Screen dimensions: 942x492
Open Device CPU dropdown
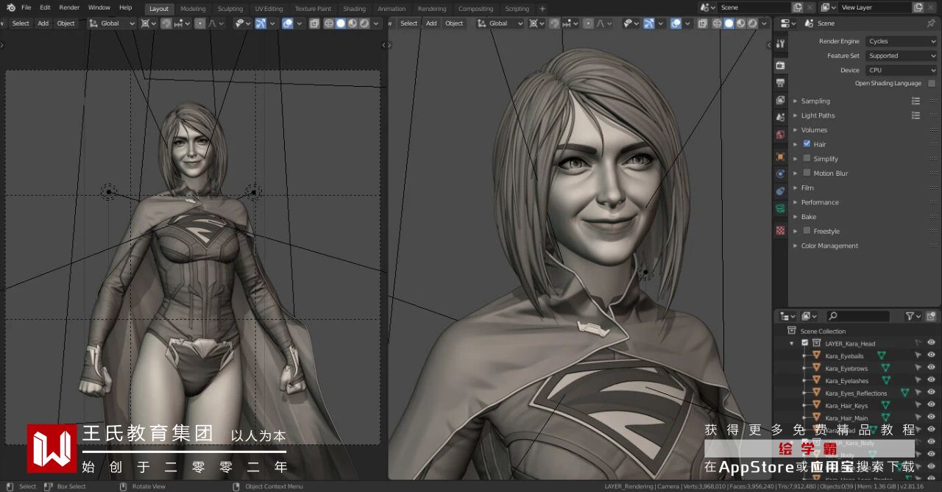901,71
